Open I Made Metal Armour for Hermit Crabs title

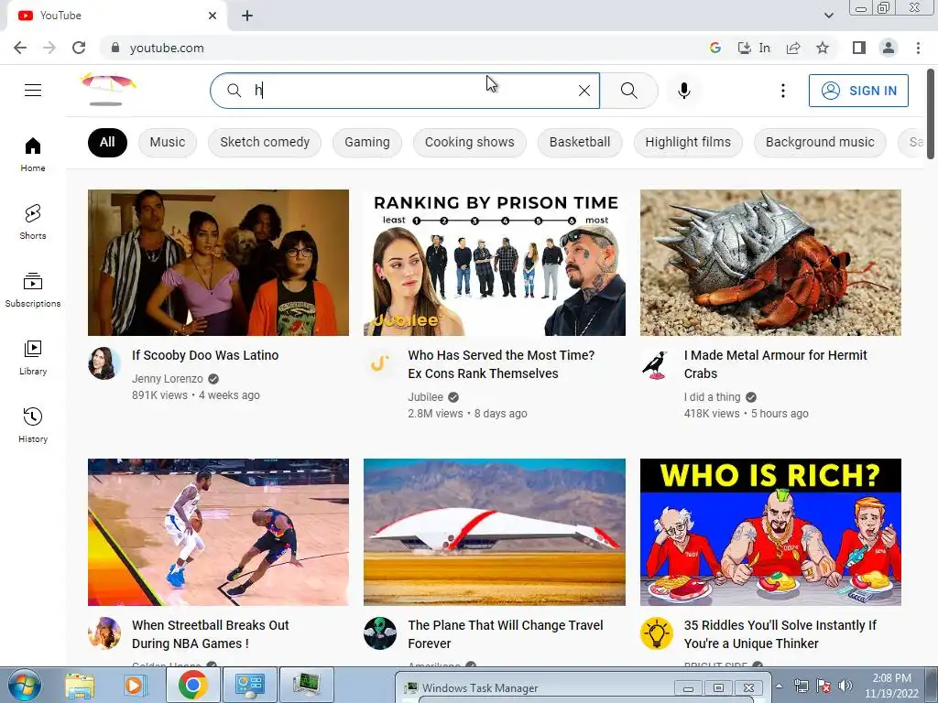(775, 364)
